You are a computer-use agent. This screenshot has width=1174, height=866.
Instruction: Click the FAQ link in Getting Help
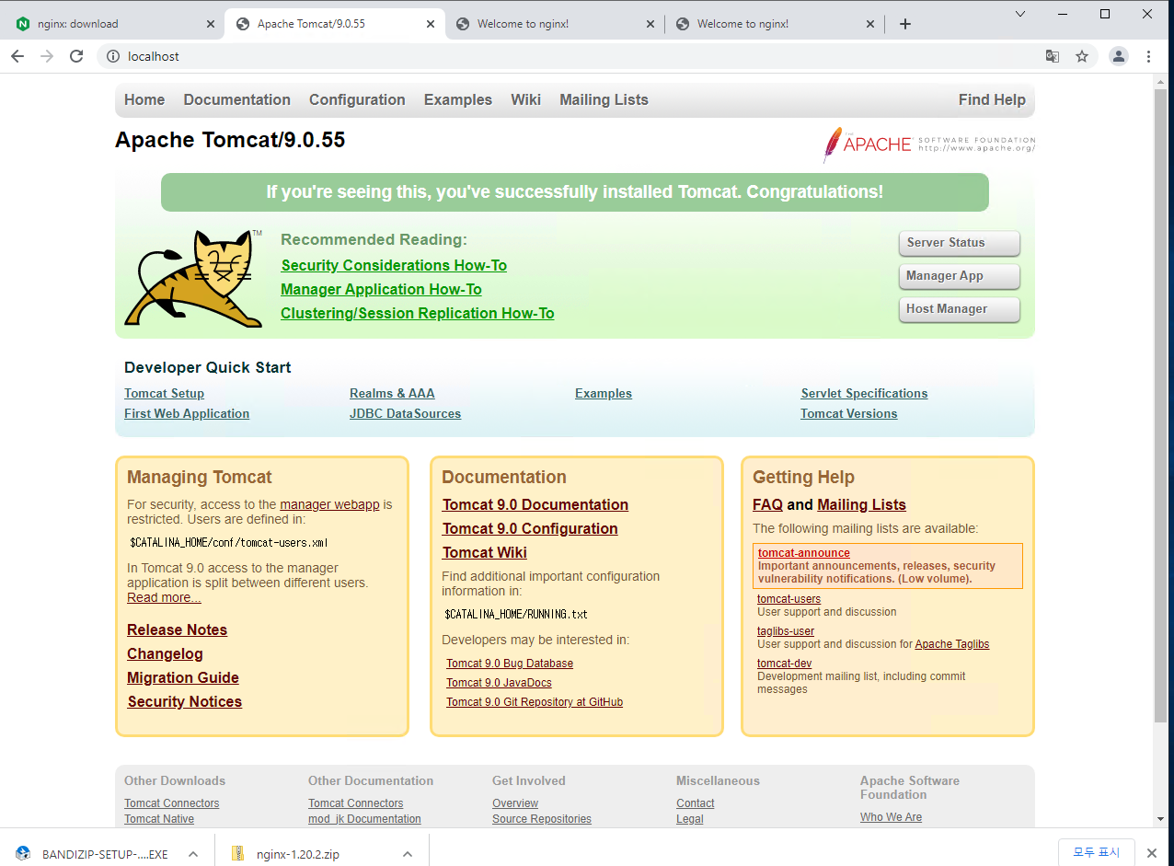767,504
